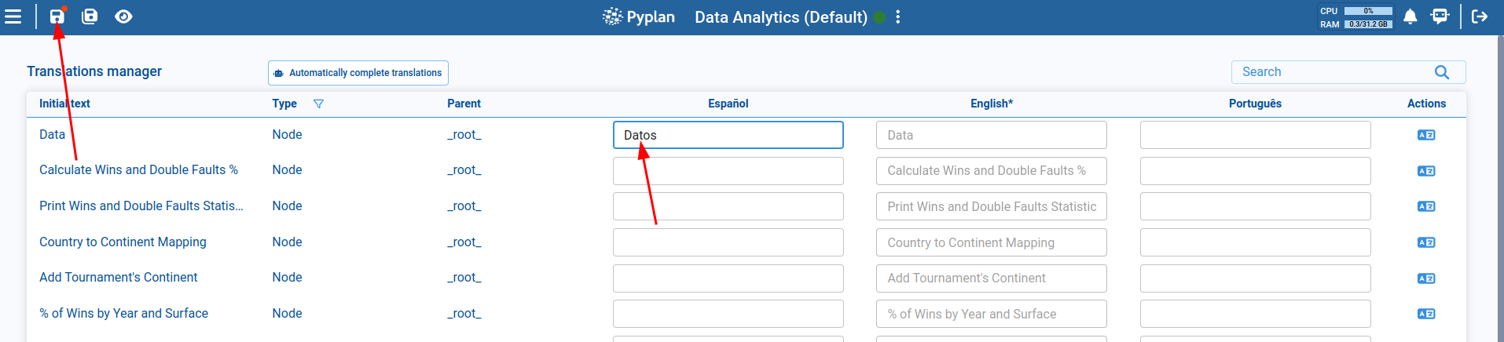
Task: Click the Save As icon
Action: tap(90, 16)
